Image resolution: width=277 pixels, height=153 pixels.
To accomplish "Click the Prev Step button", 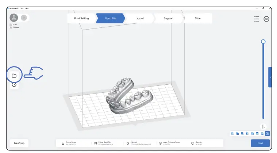I will tap(19, 143).
